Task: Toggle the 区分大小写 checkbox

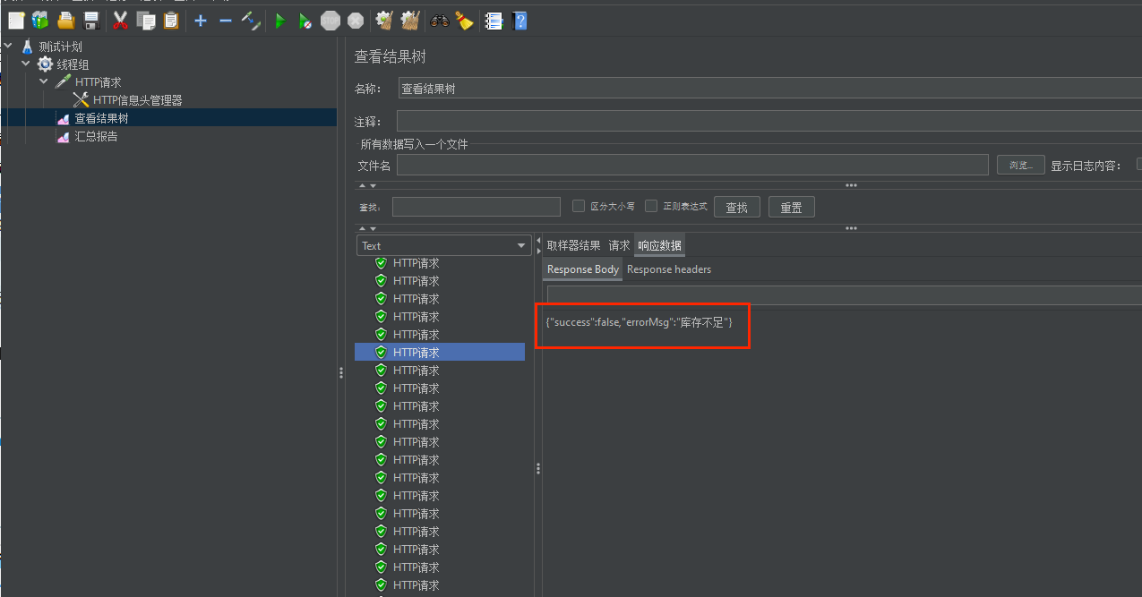Action: (x=579, y=206)
